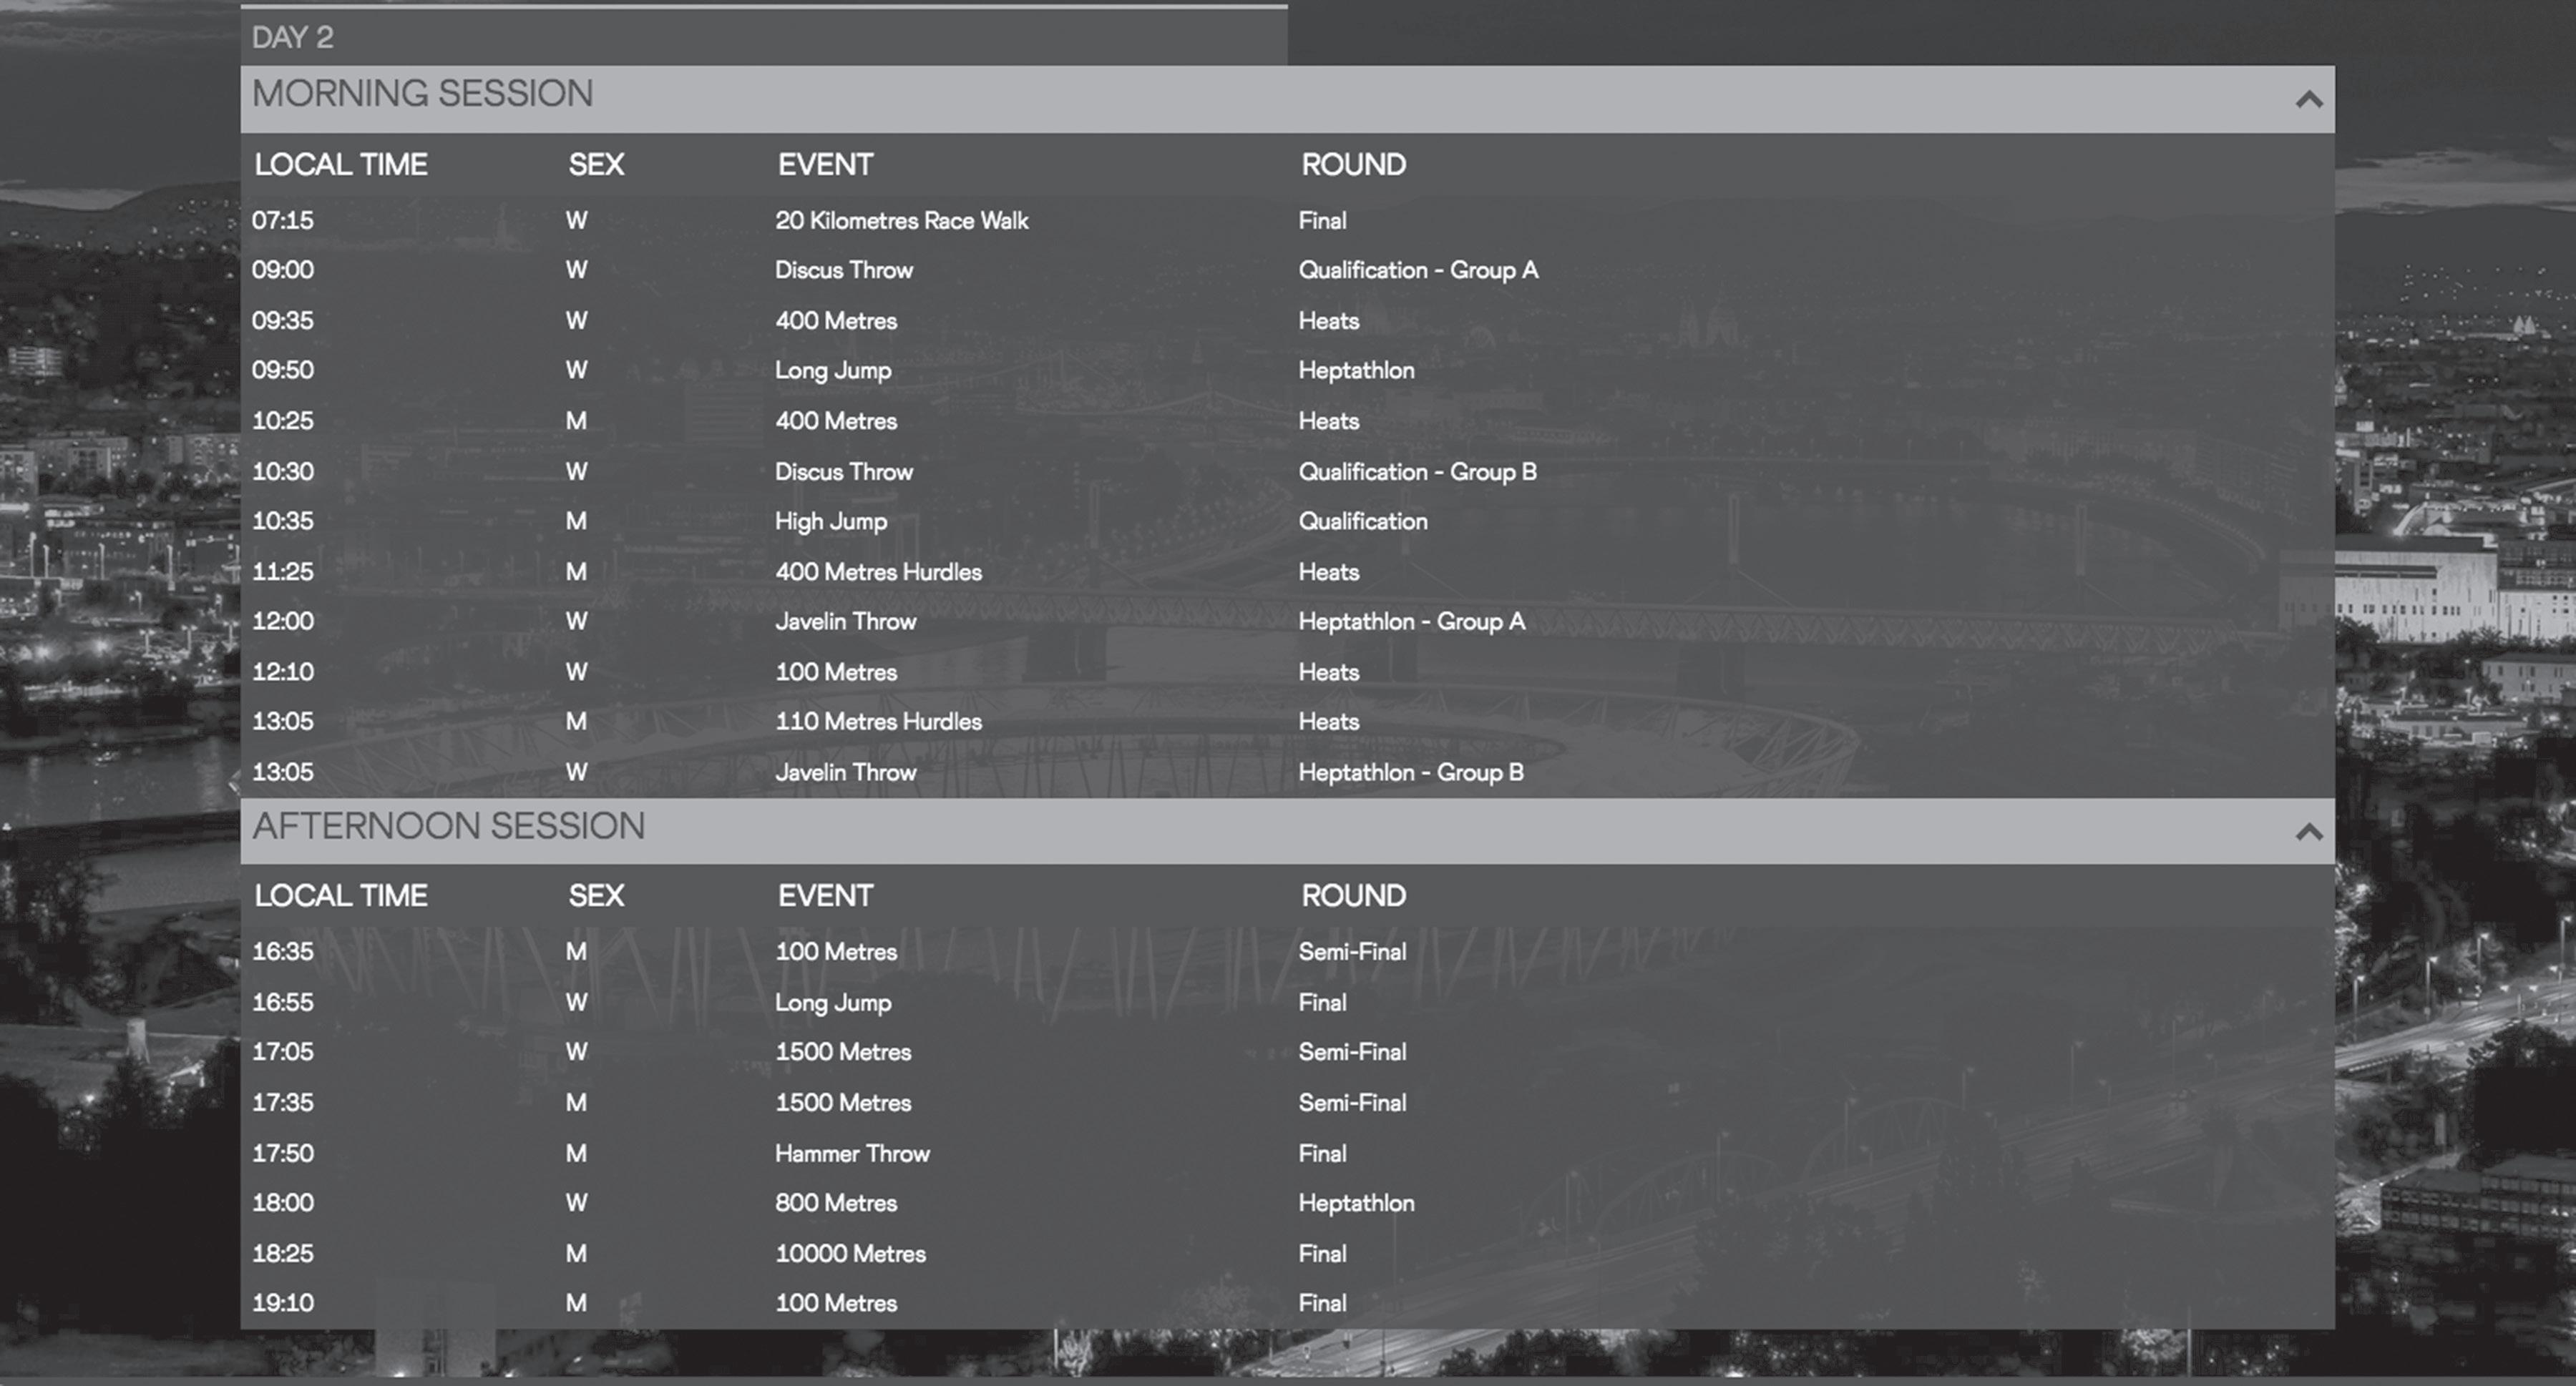Click the 10000 Metres final event
This screenshot has height=1386, width=2576.
[x=849, y=1253]
